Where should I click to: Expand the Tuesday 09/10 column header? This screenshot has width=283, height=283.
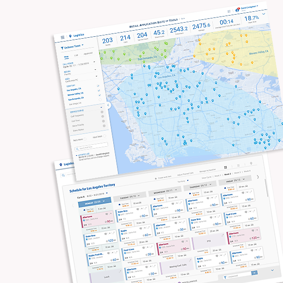point(130,197)
